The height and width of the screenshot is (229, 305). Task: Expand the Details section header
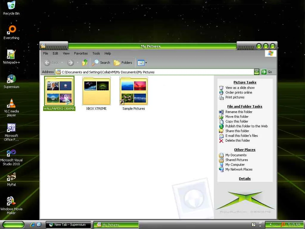(245, 179)
